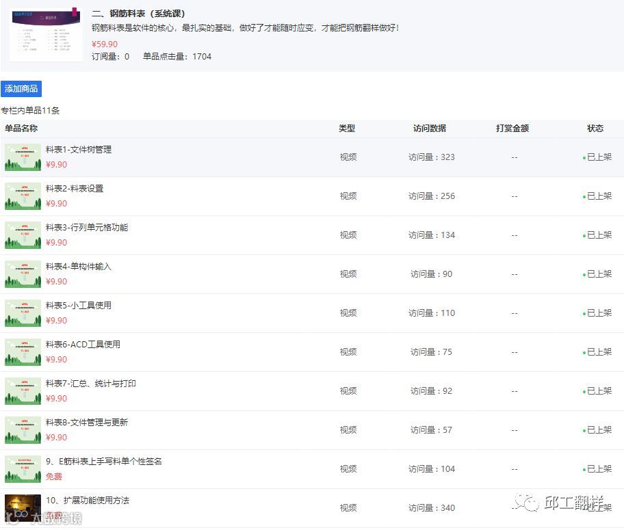Open thumbnail of 9、E筋料表上手写料单个性签名
This screenshot has height=530, width=624.
[23, 469]
